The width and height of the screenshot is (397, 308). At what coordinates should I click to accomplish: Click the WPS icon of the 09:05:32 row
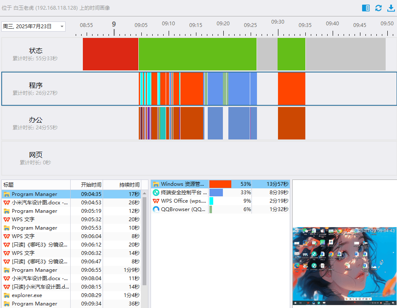click(x=7, y=220)
